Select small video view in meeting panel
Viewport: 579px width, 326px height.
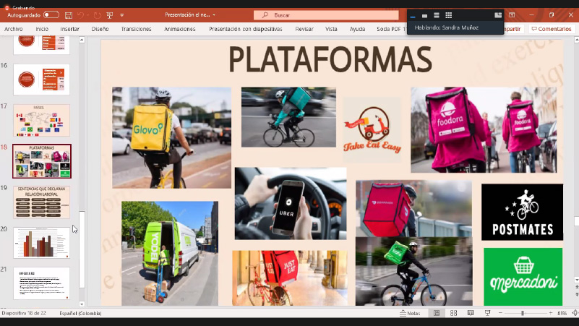pos(424,15)
